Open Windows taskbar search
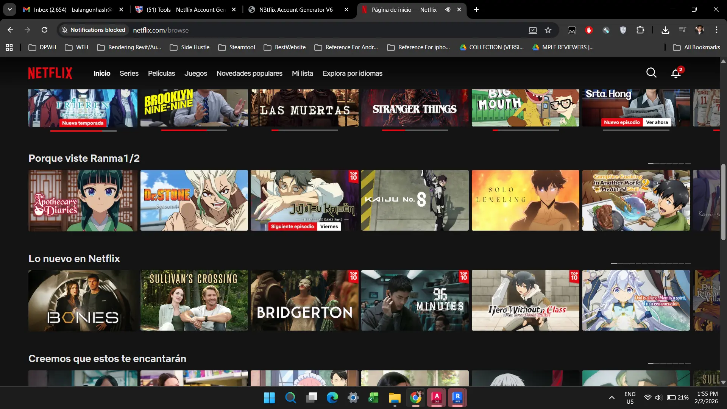 [290, 398]
